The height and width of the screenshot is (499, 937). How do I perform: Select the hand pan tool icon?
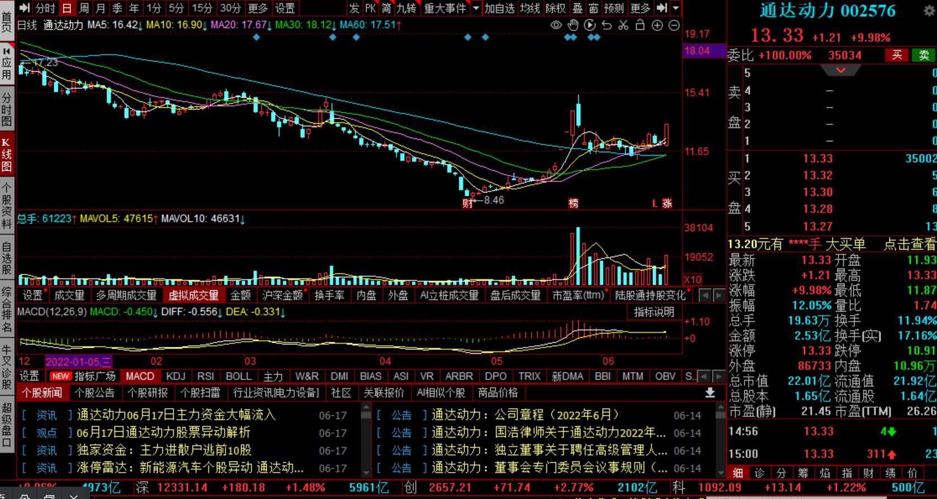click(573, 25)
